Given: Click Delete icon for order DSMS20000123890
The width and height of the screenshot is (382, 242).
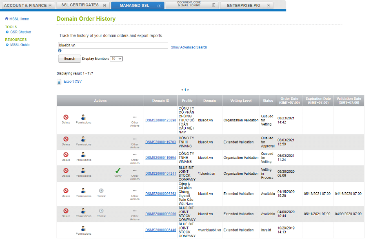Looking at the screenshot, I should click(x=66, y=117).
